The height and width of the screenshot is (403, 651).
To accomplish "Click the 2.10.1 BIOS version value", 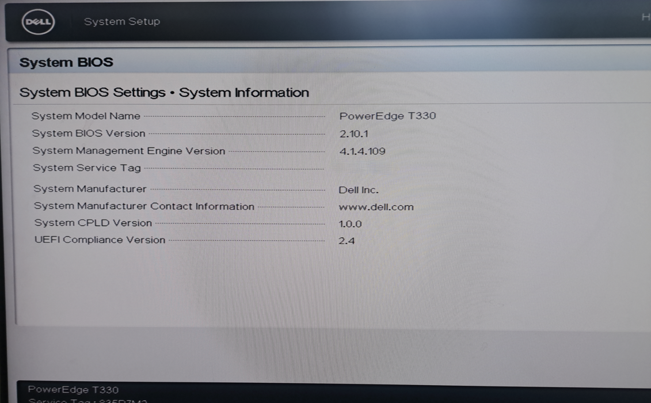I will point(354,134).
